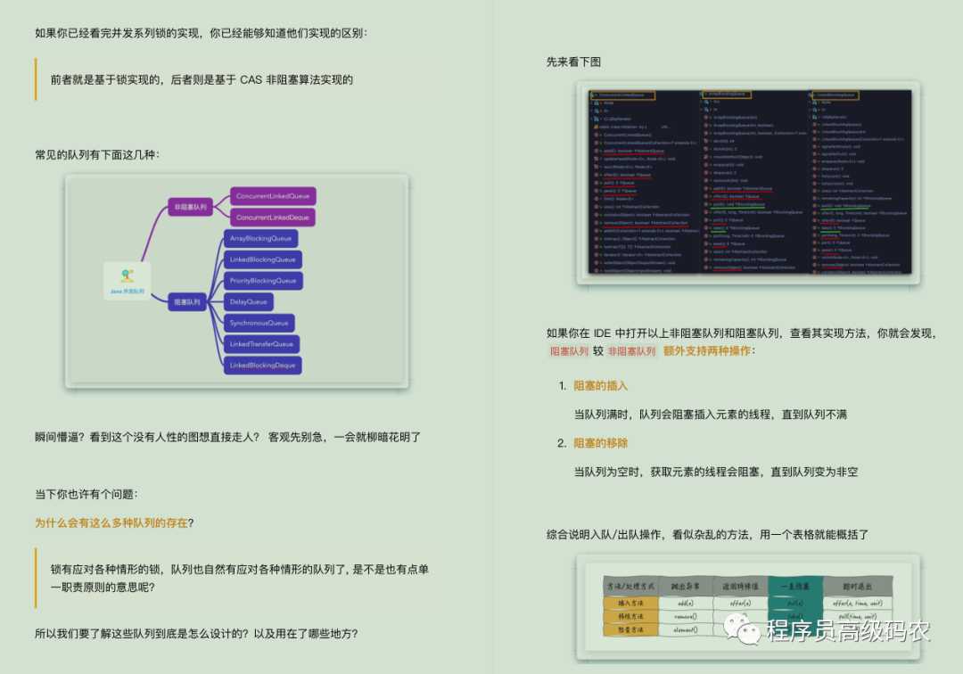Click the sentence starting 综合说明入队/出队操作
The height and width of the screenshot is (674, 963).
pyautogui.click(x=707, y=535)
